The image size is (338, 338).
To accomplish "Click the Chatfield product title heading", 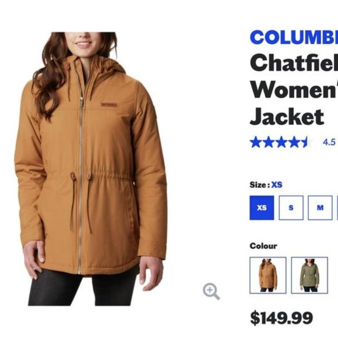I will (x=294, y=90).
